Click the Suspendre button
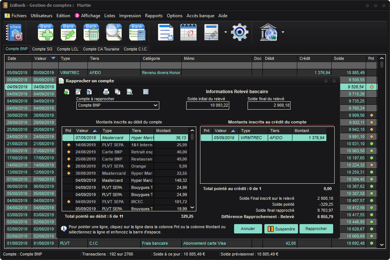The height and width of the screenshot is (260, 390). pyautogui.click(x=280, y=229)
